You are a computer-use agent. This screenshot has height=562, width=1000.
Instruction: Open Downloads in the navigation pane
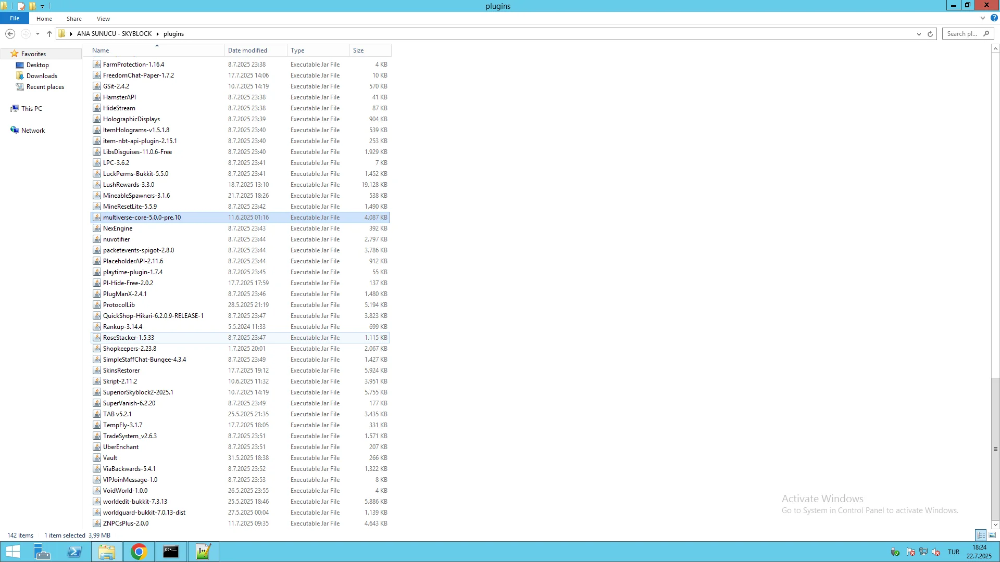click(x=42, y=76)
